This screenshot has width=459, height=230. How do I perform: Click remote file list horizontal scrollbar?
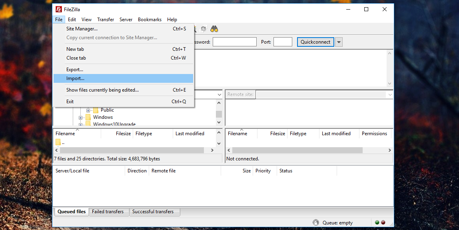297,150
